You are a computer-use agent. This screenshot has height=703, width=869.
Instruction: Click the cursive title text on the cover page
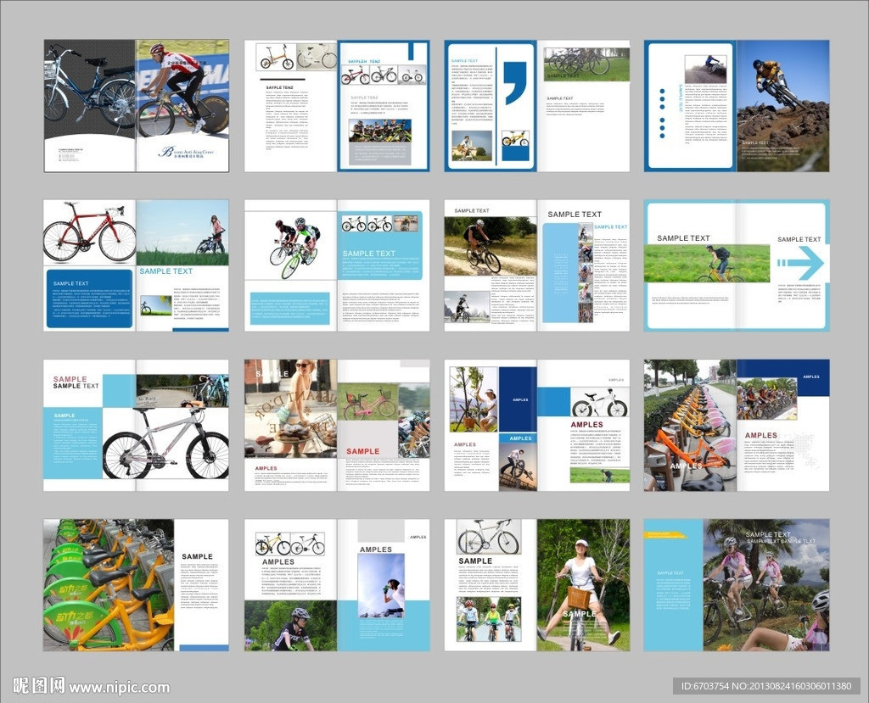point(192,153)
